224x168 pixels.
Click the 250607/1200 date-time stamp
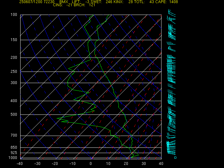point(30,2)
